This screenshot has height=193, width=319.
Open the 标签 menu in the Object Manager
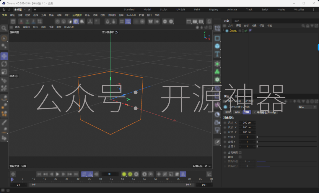pyautogui.click(x=262, y=26)
